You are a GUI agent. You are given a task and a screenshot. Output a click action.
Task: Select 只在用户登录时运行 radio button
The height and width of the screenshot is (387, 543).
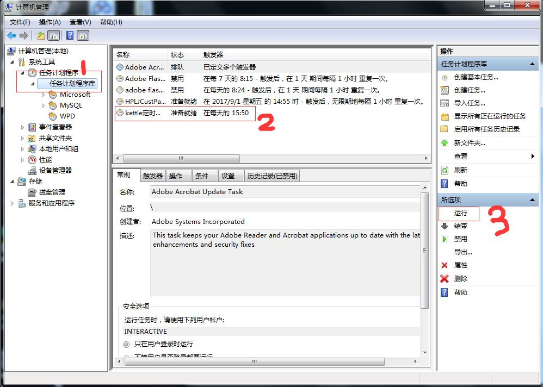126,345
